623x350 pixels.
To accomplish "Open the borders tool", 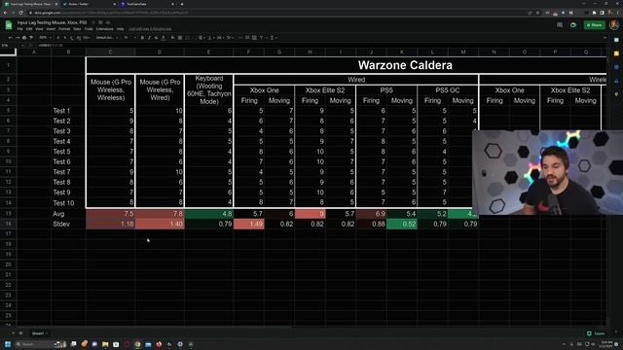I will click(x=180, y=38).
